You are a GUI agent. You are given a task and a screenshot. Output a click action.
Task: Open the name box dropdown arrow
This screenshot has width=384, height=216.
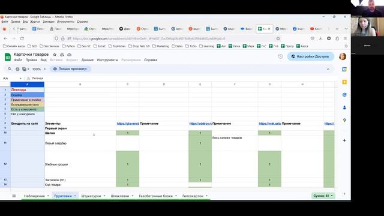tap(20, 79)
